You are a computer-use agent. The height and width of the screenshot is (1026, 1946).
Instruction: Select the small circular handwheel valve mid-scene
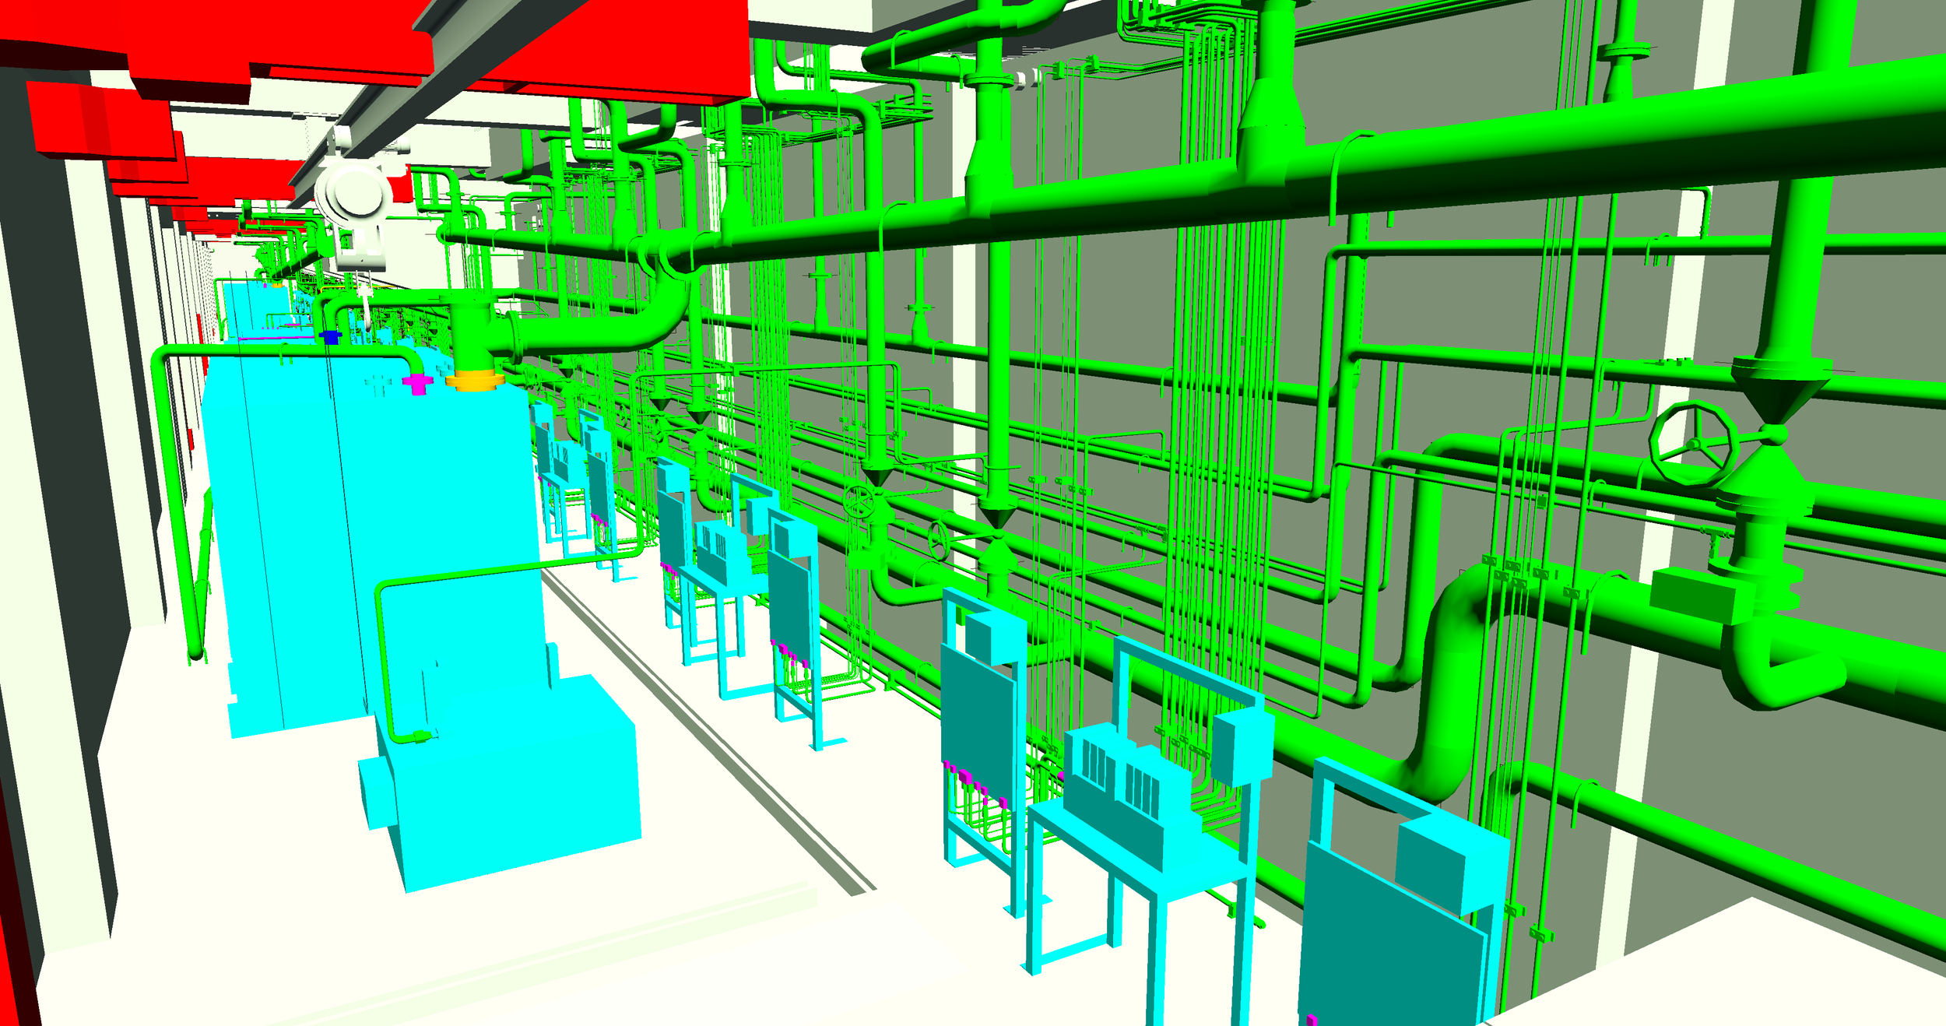click(859, 501)
